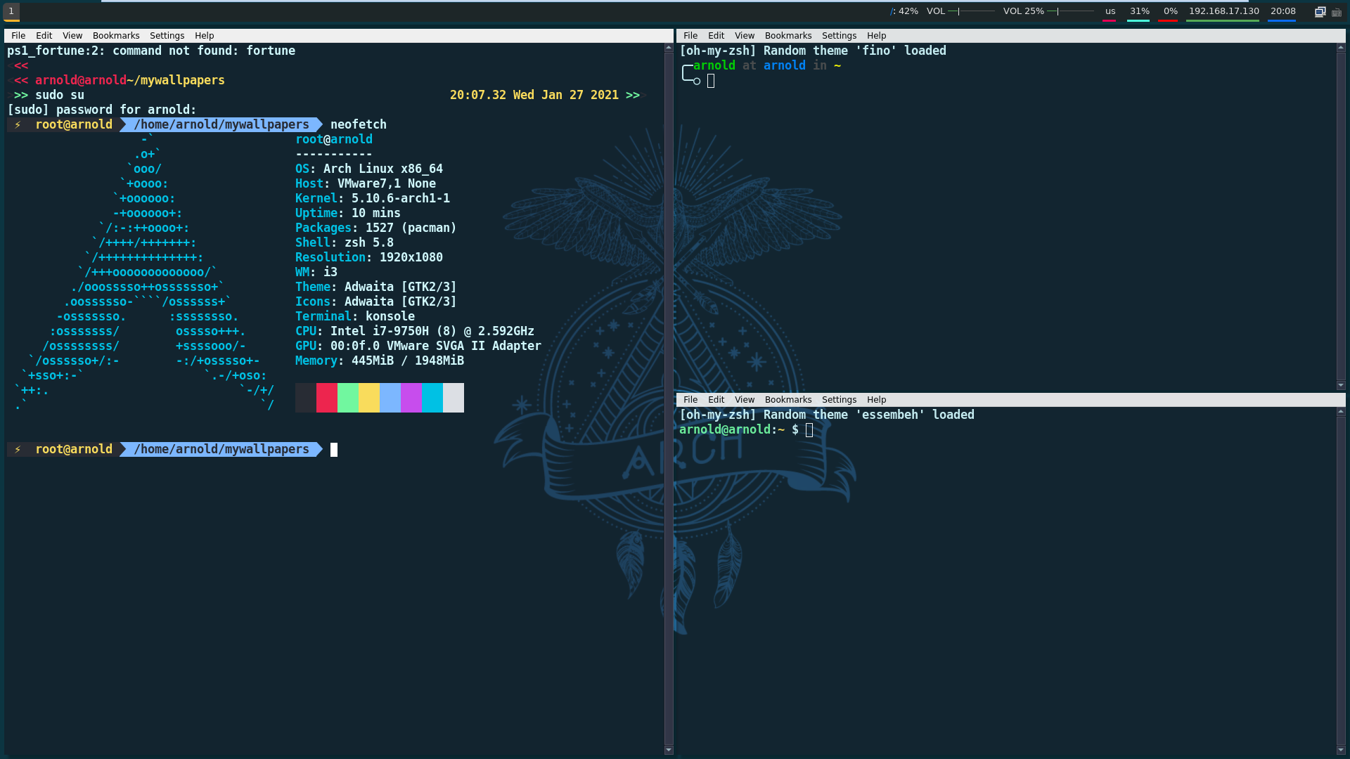Click the red neofetch color block
Viewport: 1350px width, 759px height.
coord(326,398)
